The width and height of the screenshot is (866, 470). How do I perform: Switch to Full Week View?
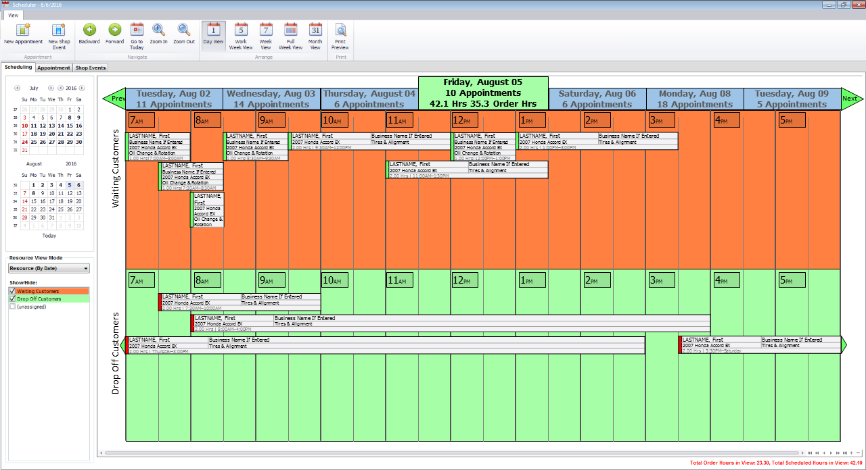291,36
